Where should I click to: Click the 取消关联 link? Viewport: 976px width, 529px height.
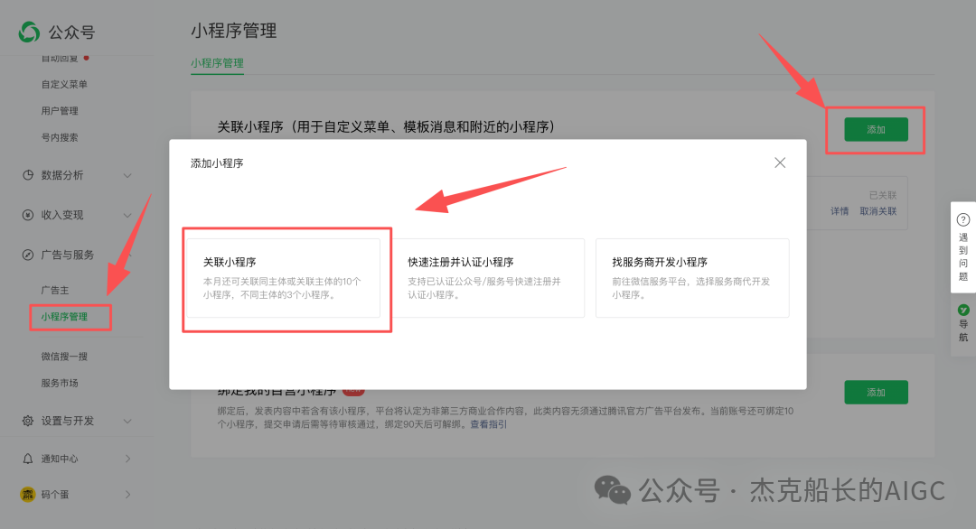click(878, 211)
